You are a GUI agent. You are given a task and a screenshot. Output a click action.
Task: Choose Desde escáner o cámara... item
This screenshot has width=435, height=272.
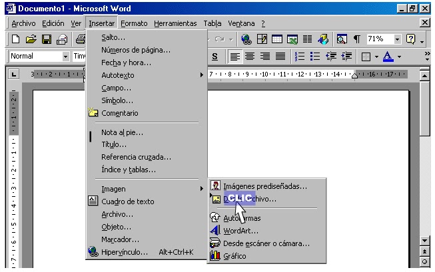(266, 243)
